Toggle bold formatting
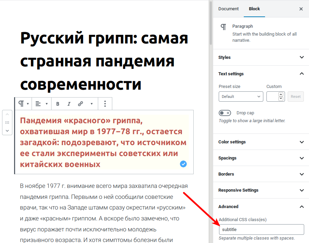This screenshot has height=243, width=309. [x=58, y=104]
